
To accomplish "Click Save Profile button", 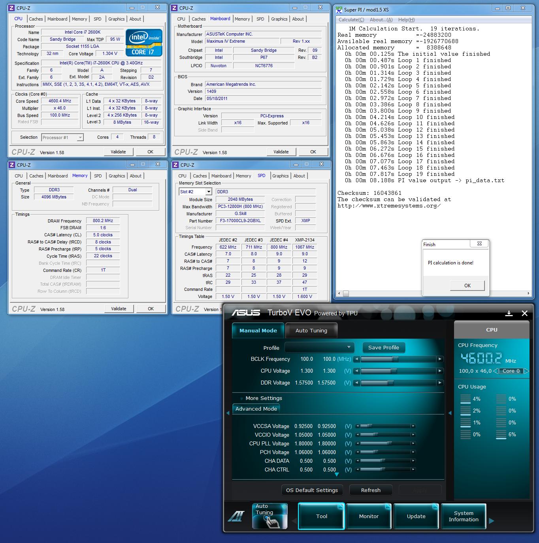I will coord(384,347).
